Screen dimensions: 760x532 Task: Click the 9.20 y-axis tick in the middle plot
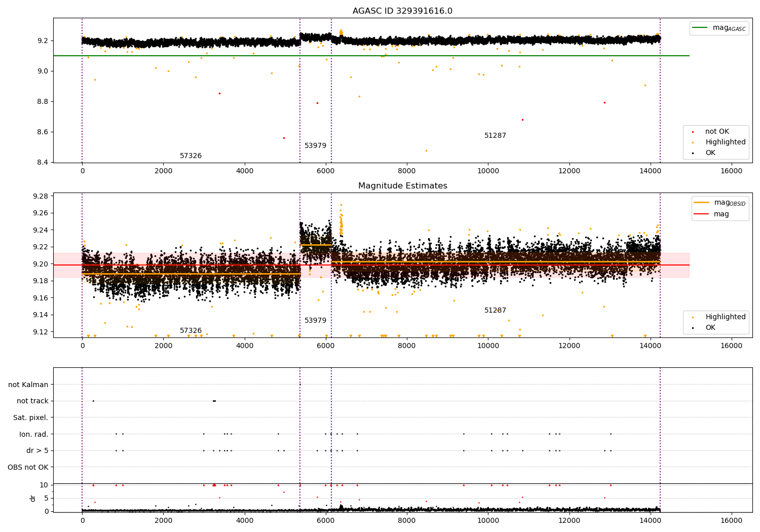click(41, 264)
